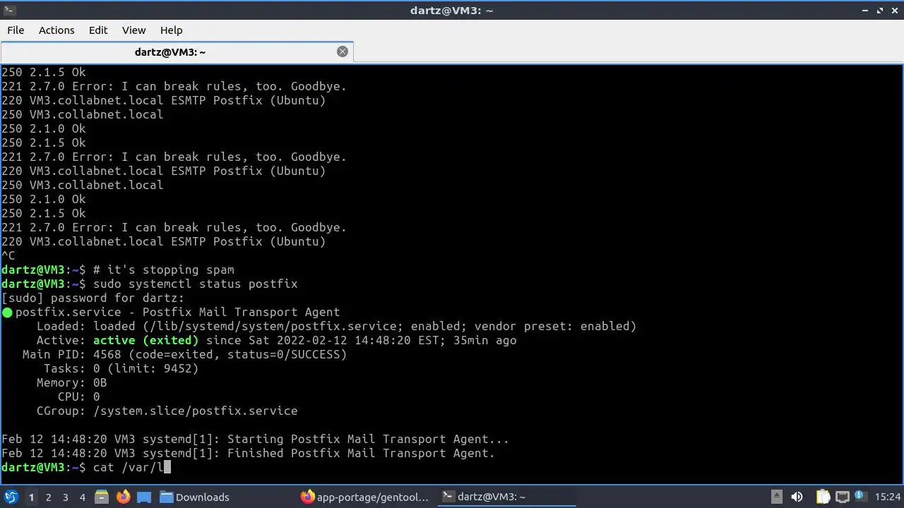
Task: Open the removable media eject tray icon
Action: click(776, 497)
